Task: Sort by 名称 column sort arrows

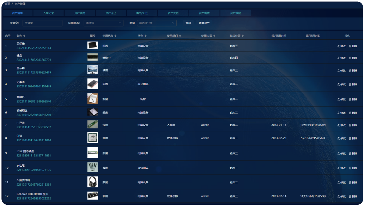Action: pyautogui.click(x=24, y=36)
